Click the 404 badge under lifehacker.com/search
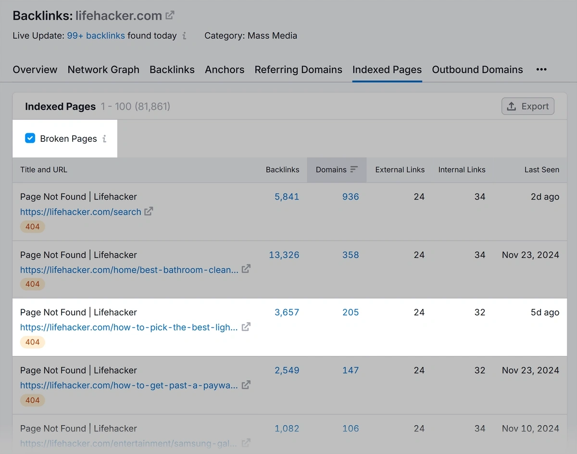Image resolution: width=577 pixels, height=454 pixels. point(32,227)
